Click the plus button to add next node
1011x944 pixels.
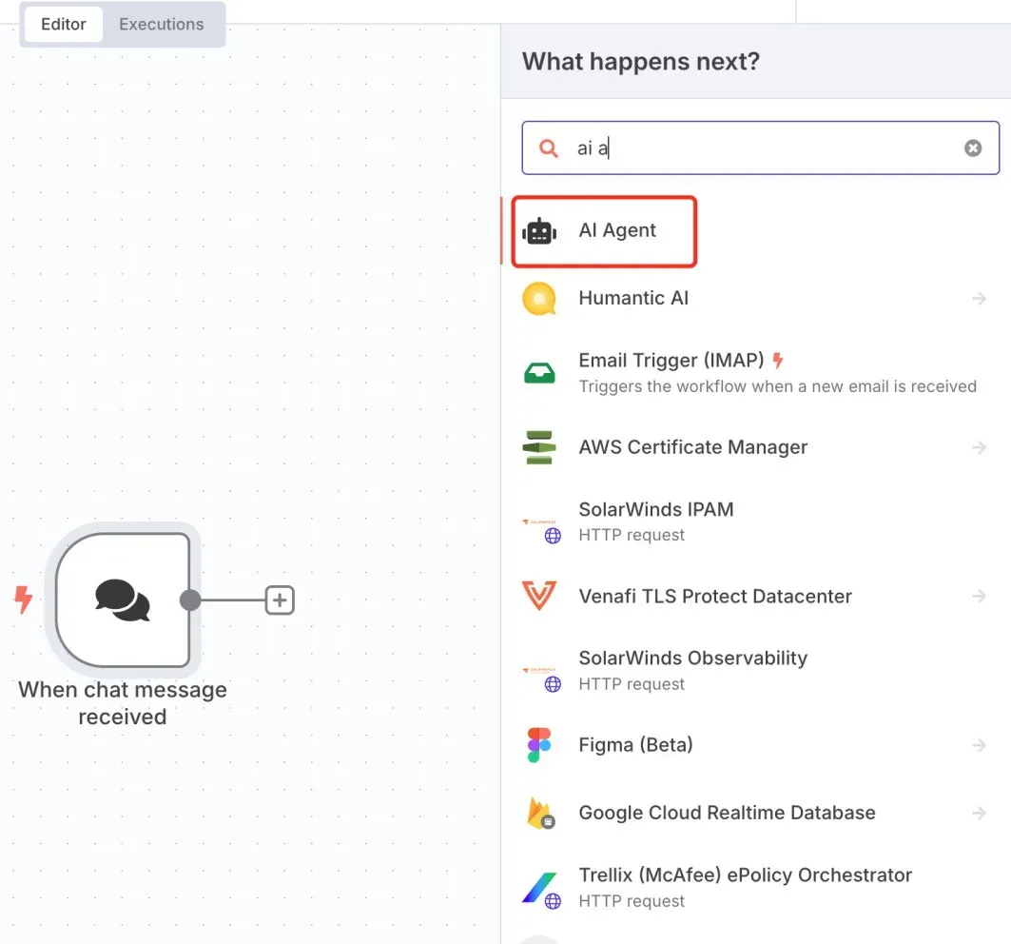(x=280, y=600)
